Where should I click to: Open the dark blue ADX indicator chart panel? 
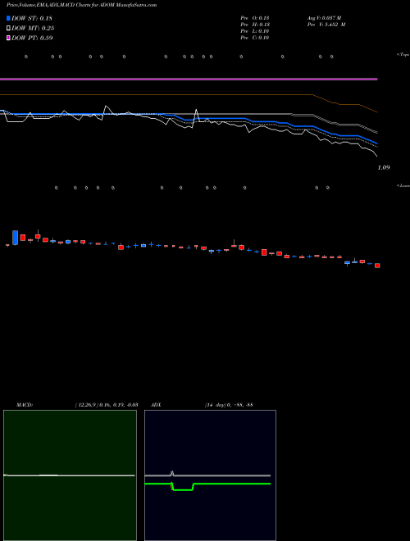(x=210, y=475)
